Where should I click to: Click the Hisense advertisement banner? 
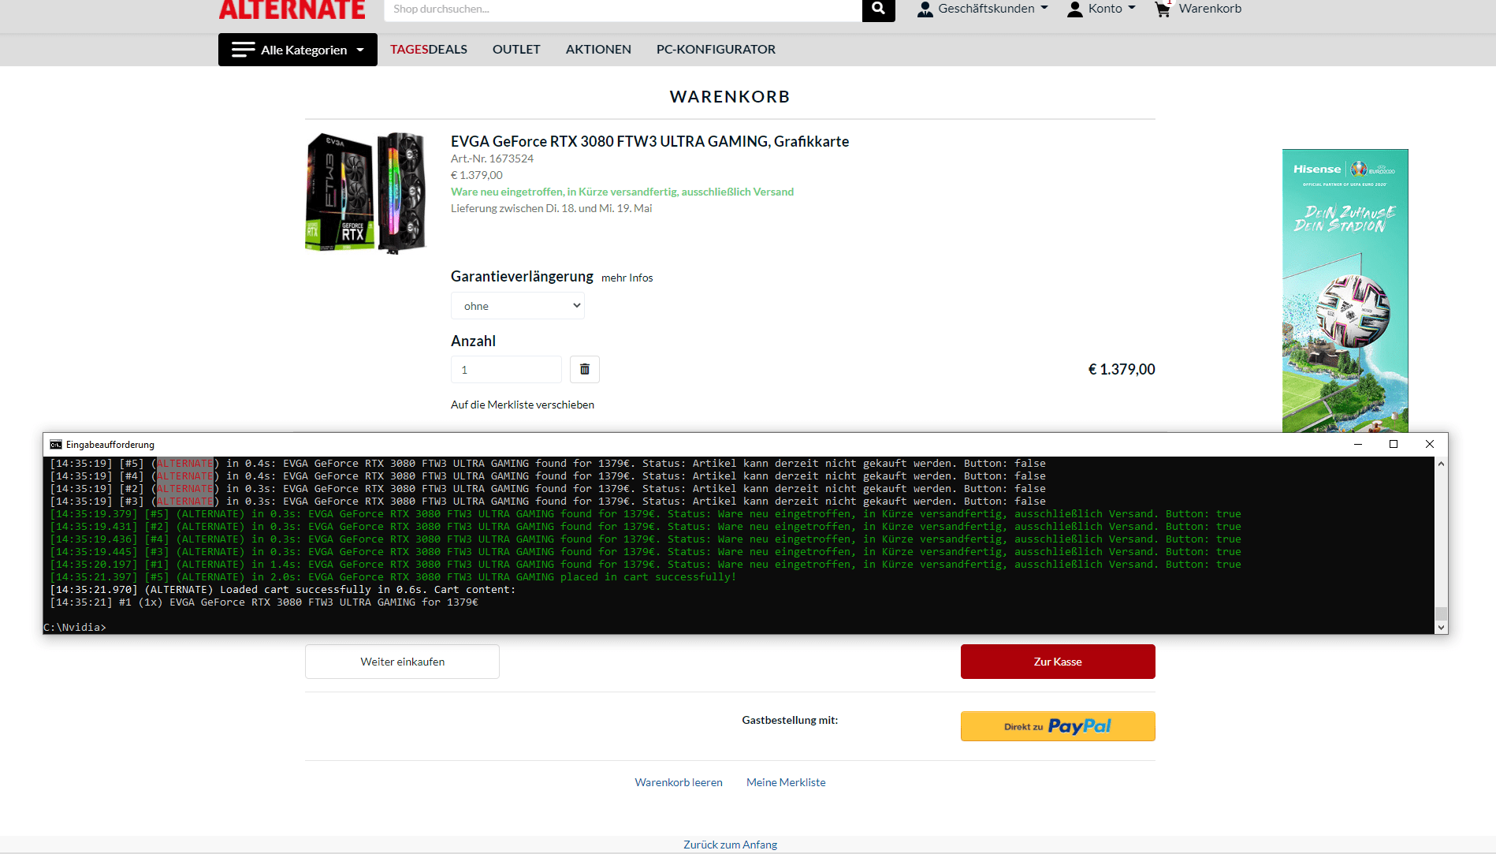1345,290
